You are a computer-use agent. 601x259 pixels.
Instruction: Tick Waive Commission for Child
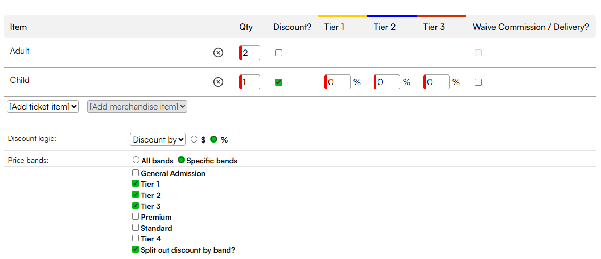point(478,82)
